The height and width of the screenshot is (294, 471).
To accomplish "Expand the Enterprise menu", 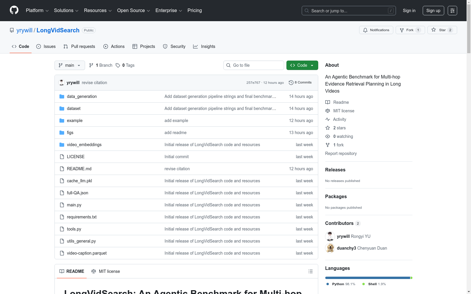I will pos(169,11).
